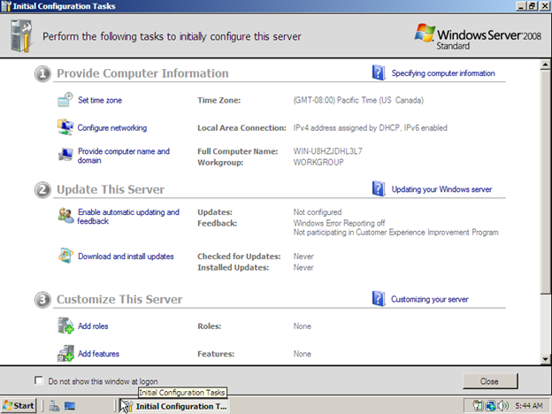Click the Add features icon

65,353
